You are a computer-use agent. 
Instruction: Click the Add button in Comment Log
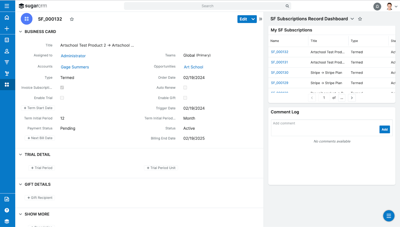384,129
